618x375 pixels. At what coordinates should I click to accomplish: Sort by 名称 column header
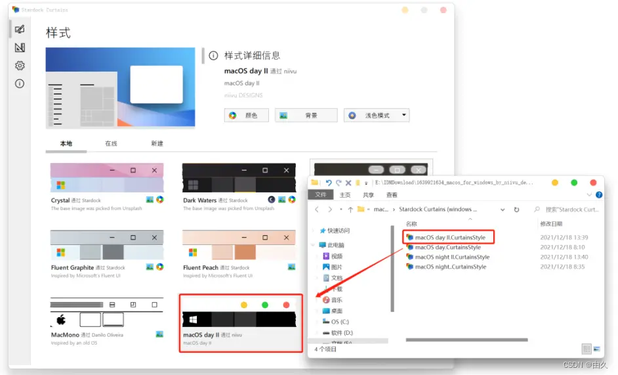point(411,224)
